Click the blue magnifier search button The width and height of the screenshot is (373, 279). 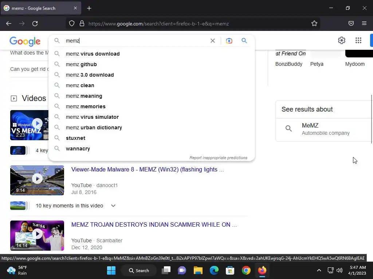pos(244,41)
